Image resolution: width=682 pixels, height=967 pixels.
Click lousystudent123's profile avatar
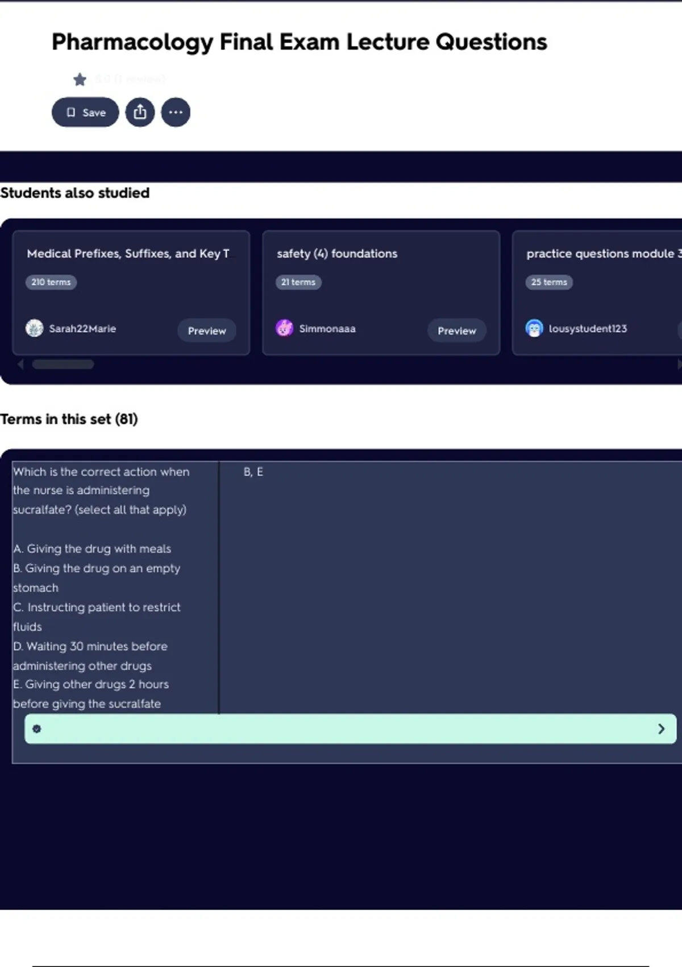point(534,328)
